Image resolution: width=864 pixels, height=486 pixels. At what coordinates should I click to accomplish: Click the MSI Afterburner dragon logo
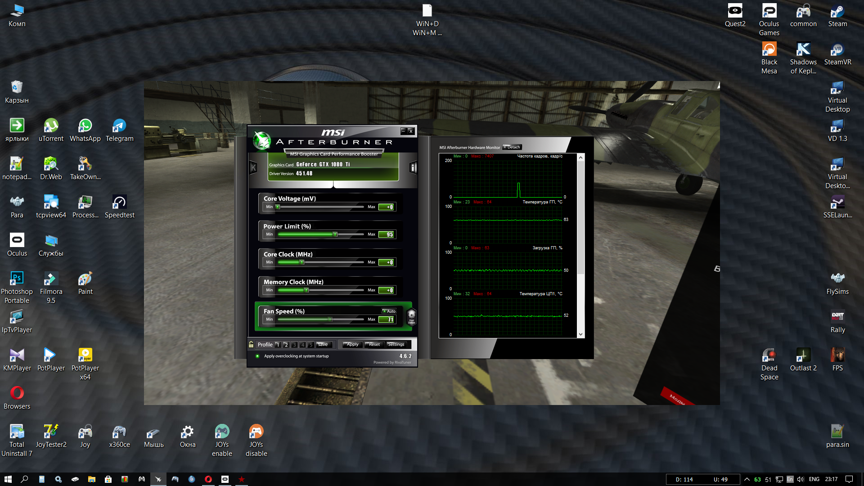point(261,141)
